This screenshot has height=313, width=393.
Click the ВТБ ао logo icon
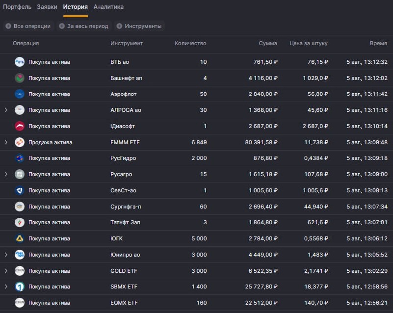point(20,62)
